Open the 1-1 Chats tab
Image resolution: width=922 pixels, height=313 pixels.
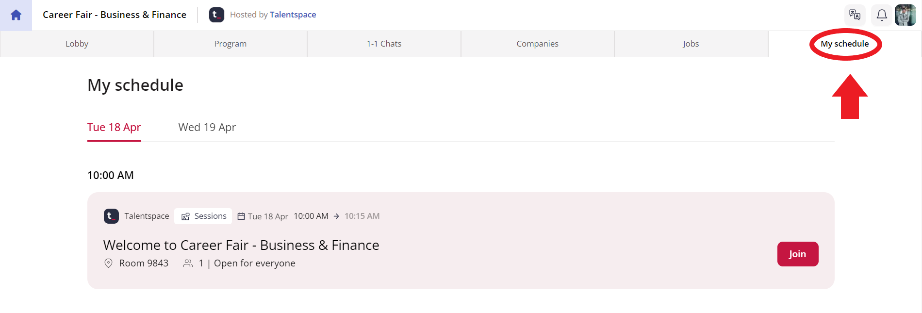point(384,44)
